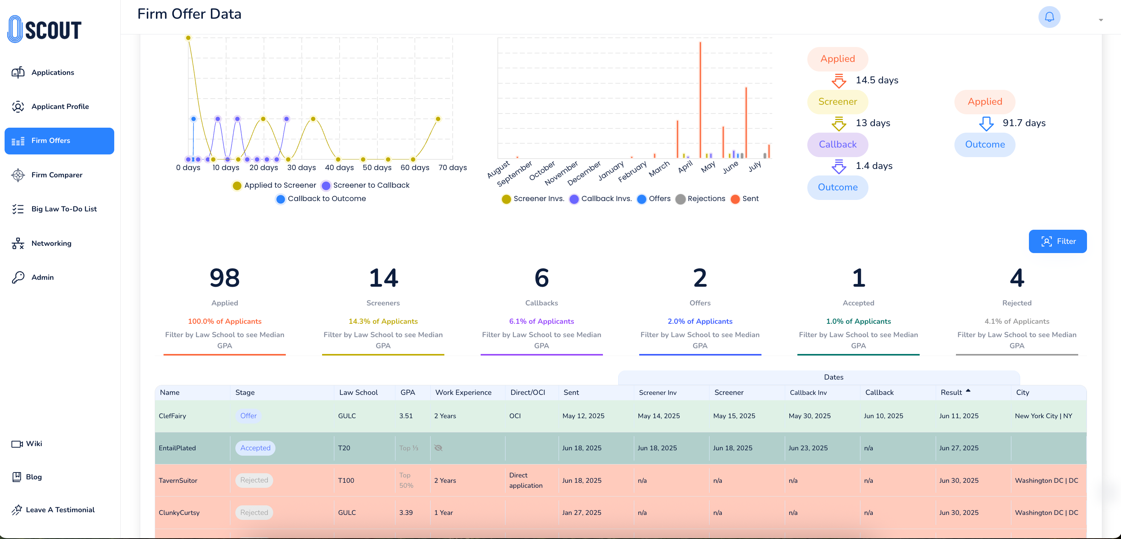Click the notification bell icon
1121x539 pixels.
click(1049, 18)
